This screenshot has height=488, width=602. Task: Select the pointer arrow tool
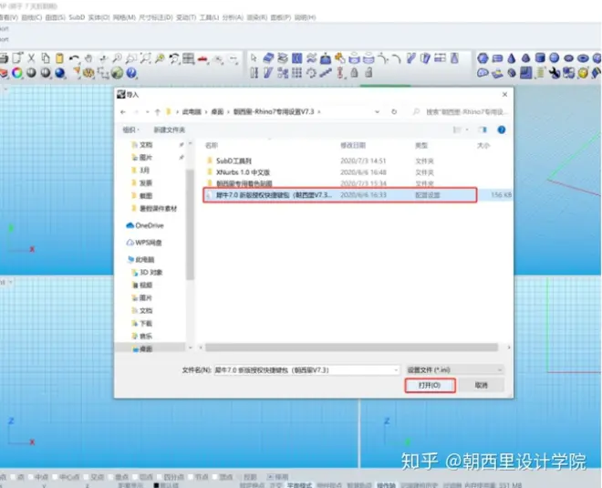pos(254,58)
